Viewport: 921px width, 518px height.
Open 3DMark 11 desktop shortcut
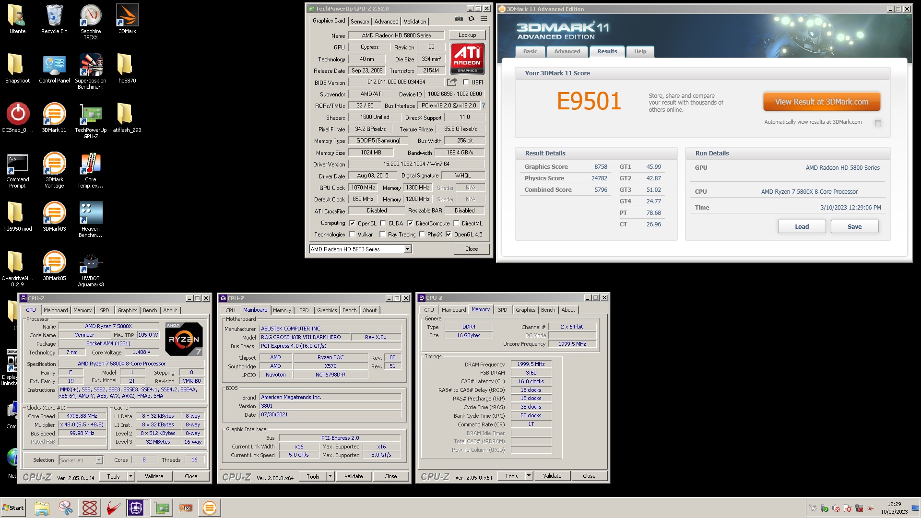pyautogui.click(x=54, y=118)
